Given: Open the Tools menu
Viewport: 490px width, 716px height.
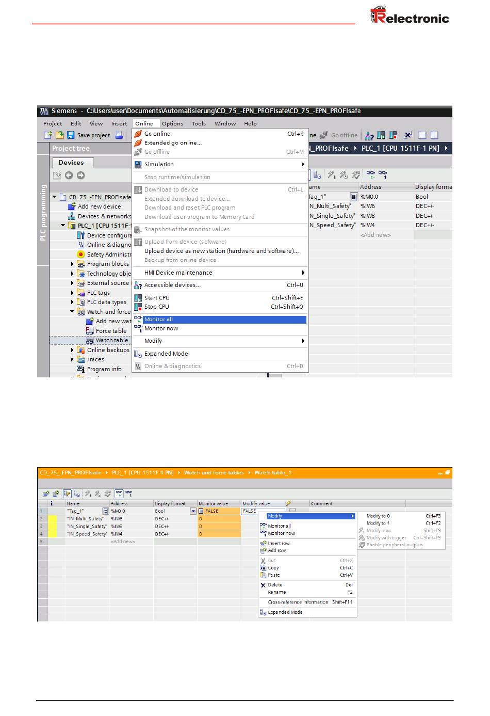Looking at the screenshot, I should [x=199, y=124].
